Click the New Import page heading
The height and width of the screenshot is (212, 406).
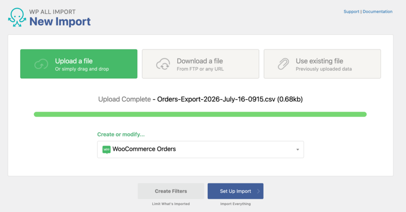60,21
